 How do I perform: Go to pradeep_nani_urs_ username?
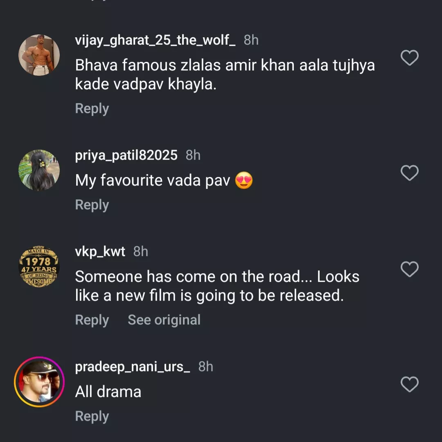pyautogui.click(x=132, y=367)
